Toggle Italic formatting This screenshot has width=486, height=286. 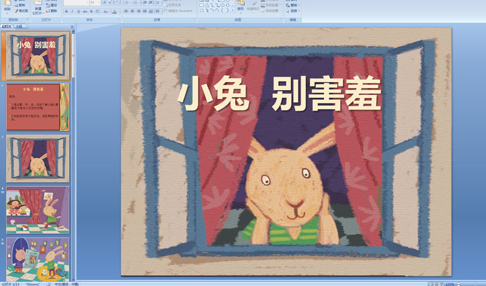(x=72, y=12)
